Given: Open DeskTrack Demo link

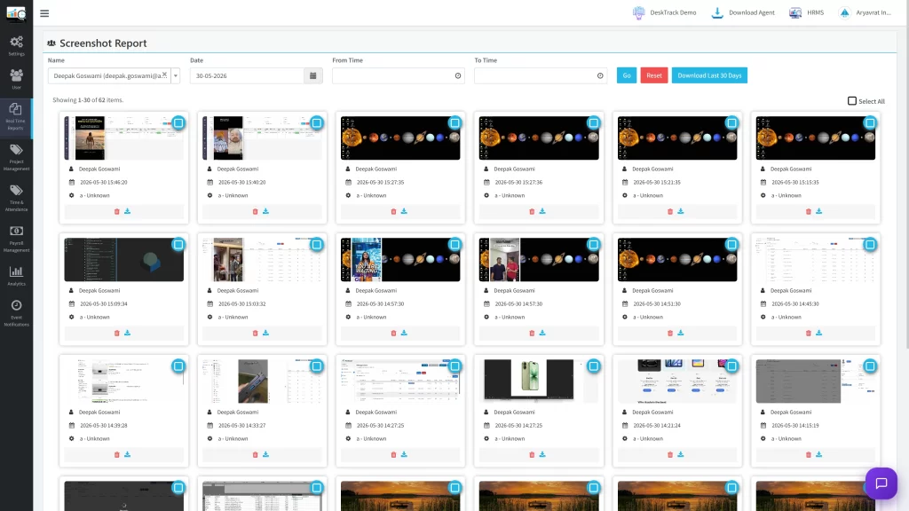Looking at the screenshot, I should 664,12.
